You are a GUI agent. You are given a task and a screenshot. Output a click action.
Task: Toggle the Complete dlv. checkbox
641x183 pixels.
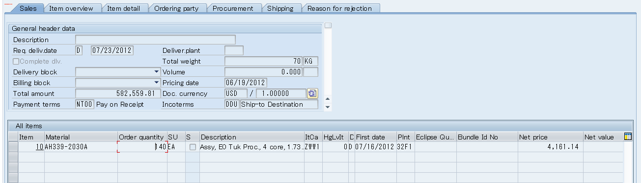coord(16,61)
